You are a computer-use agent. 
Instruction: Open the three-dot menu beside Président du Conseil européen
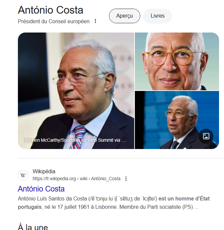click(95, 21)
